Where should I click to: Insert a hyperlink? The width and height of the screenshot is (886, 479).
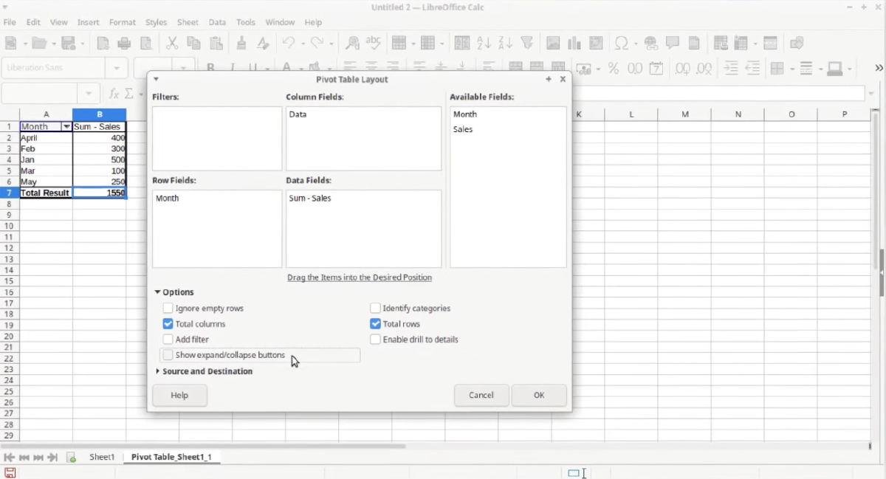coord(651,43)
